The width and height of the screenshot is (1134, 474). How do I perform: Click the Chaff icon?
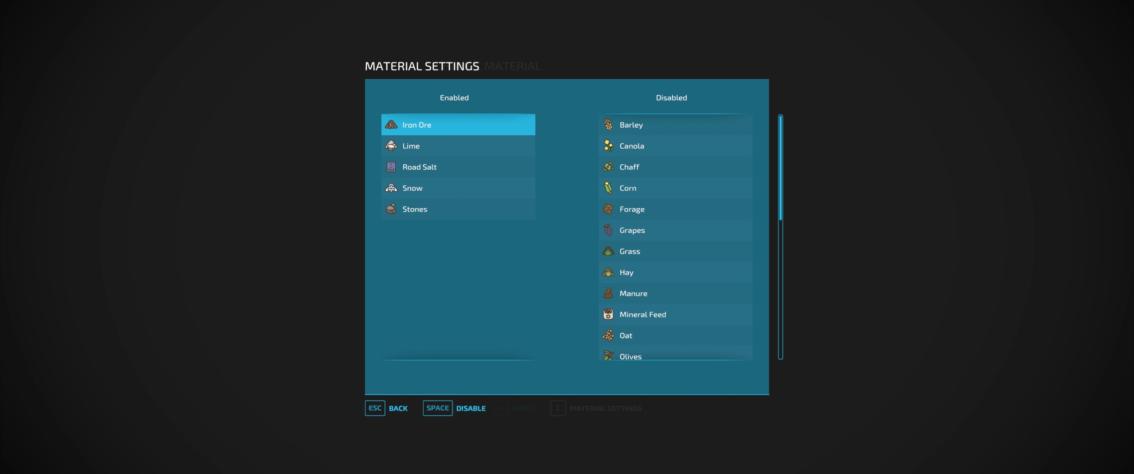[x=608, y=167]
